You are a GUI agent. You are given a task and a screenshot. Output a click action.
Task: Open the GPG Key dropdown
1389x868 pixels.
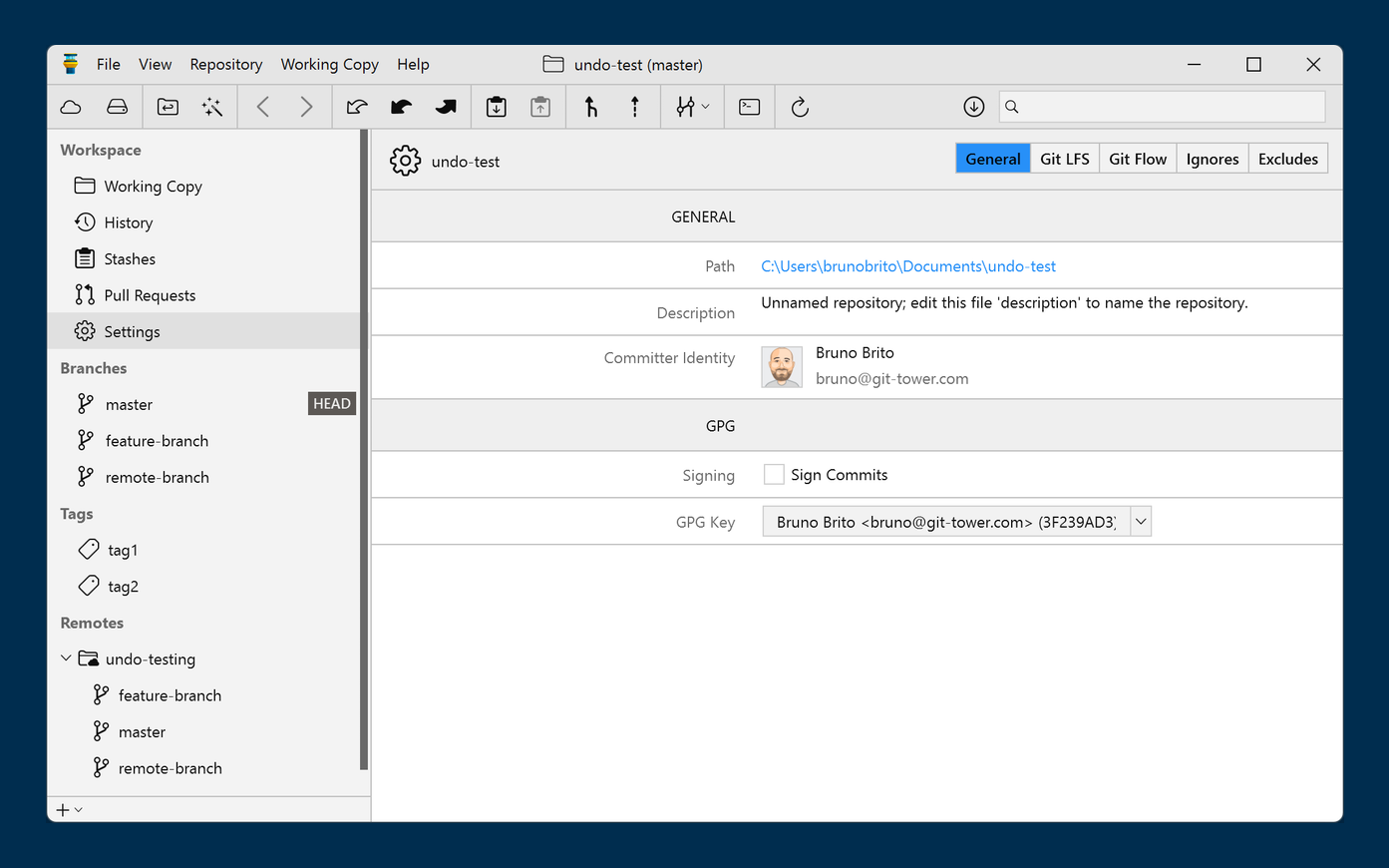coord(1141,522)
